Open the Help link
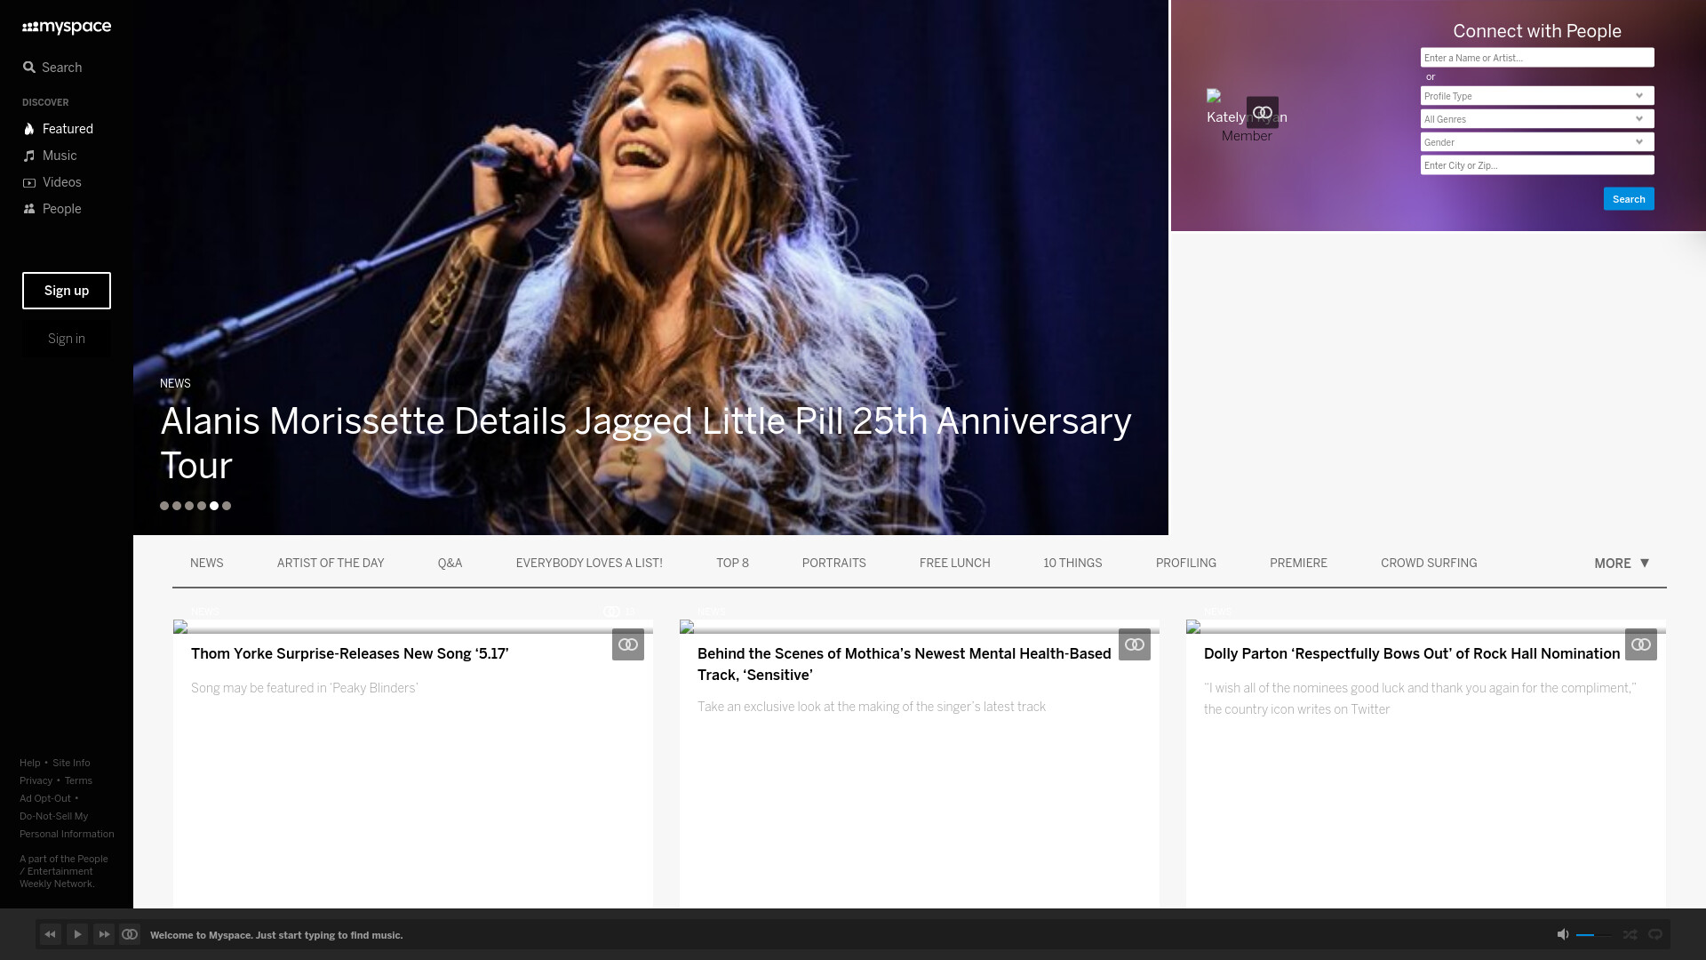The width and height of the screenshot is (1706, 960). (30, 764)
